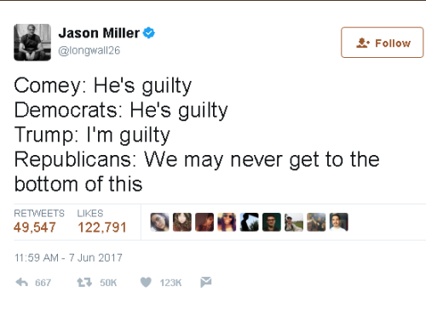Open the silhouette avatar in likers row
The width and height of the screenshot is (426, 310).
[x=250, y=222]
